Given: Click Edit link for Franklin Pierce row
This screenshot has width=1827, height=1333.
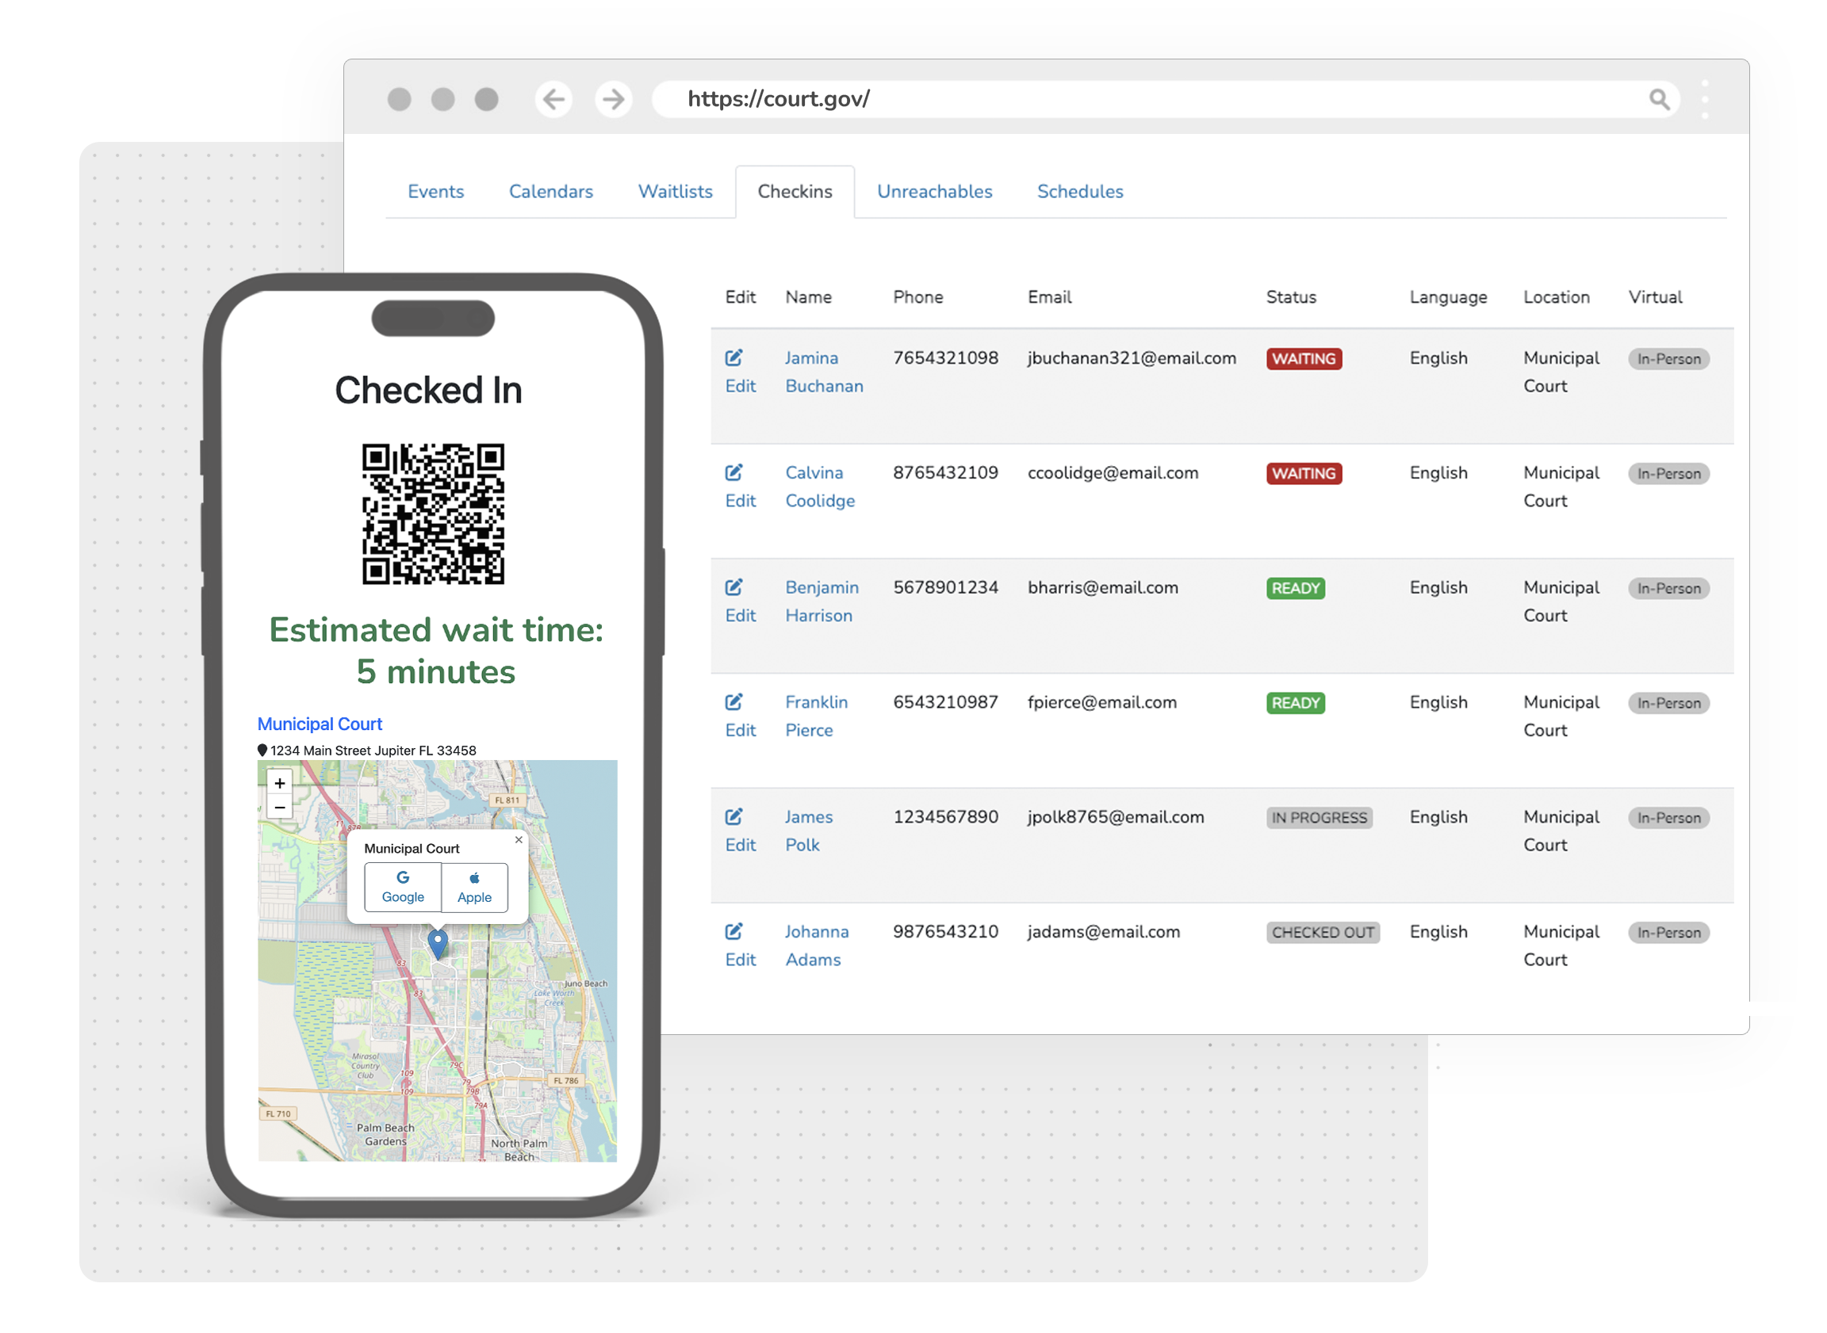Looking at the screenshot, I should (x=740, y=729).
